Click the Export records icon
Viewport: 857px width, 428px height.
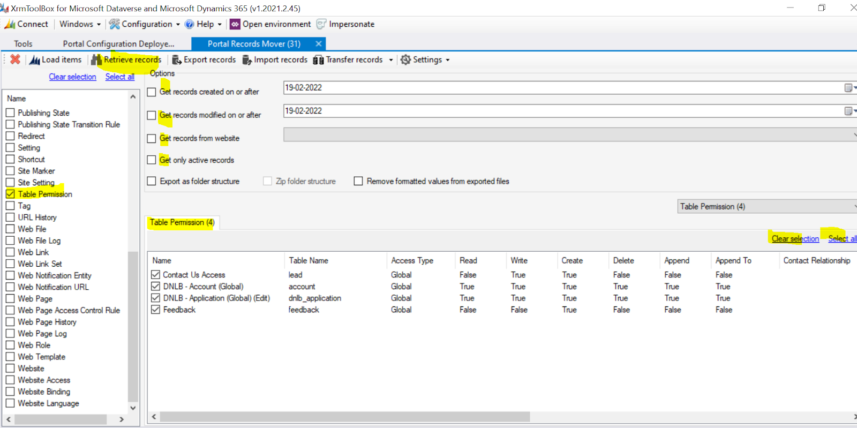coord(176,60)
